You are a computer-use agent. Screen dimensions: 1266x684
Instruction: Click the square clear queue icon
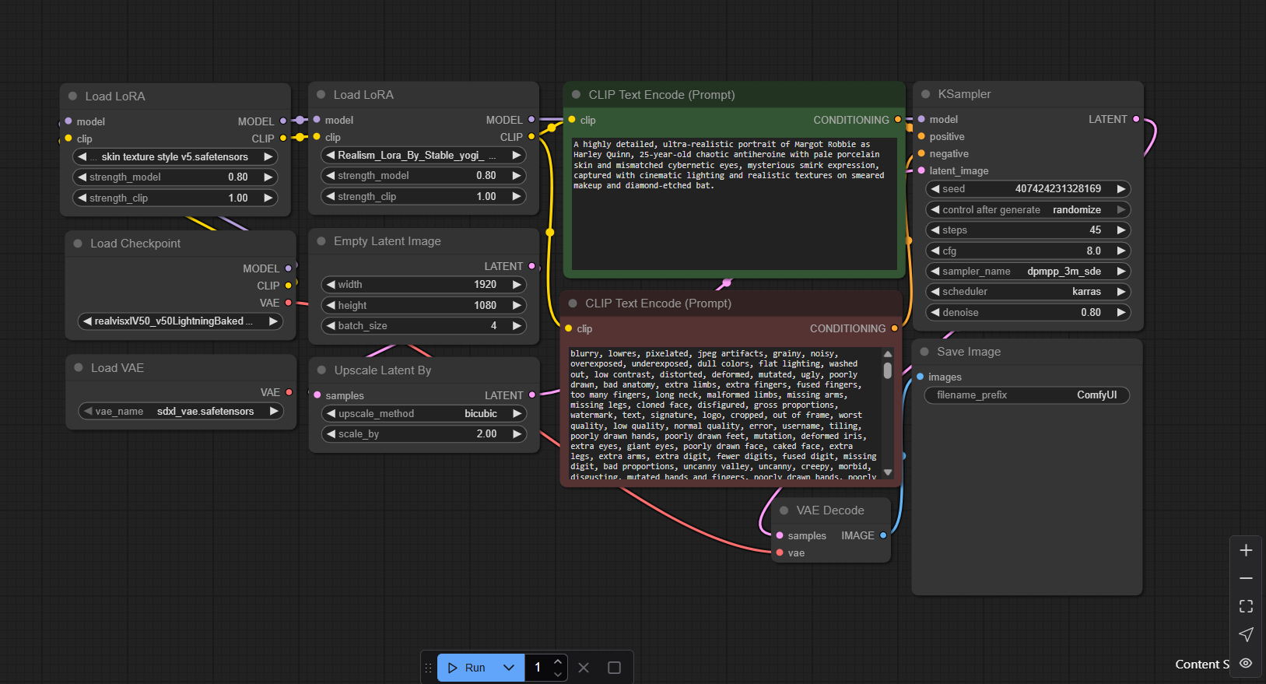tap(614, 668)
